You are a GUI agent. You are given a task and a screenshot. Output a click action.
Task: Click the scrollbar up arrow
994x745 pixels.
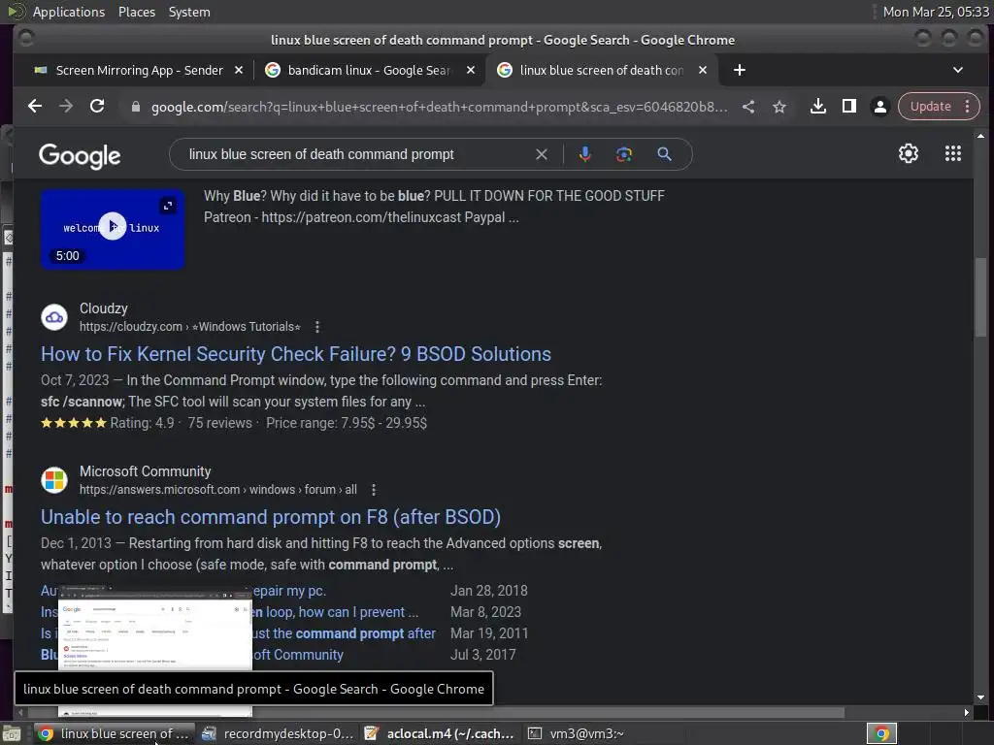(980, 136)
